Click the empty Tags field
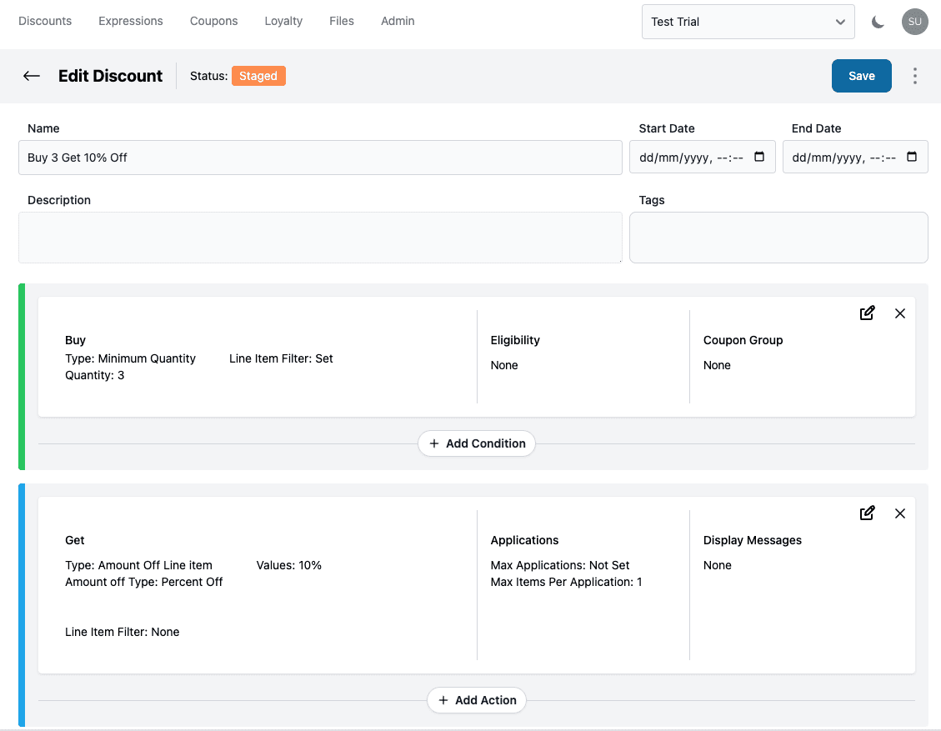The image size is (941, 731). [x=778, y=238]
